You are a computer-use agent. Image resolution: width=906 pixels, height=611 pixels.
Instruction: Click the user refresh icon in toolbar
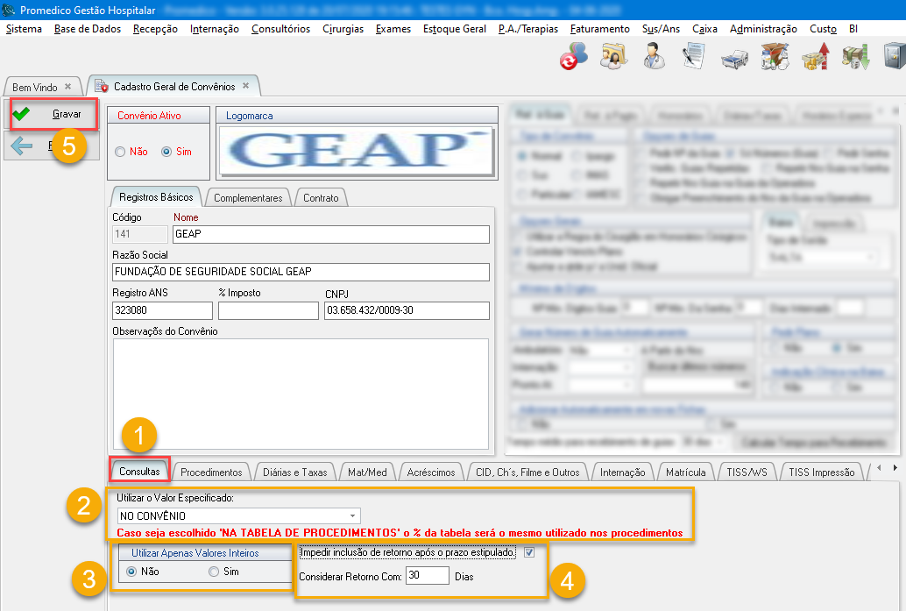pos(574,59)
